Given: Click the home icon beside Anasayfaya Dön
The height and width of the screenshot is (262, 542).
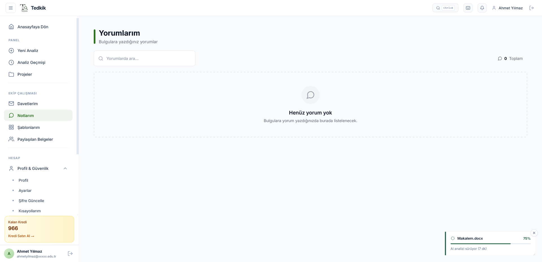Looking at the screenshot, I should [11, 27].
